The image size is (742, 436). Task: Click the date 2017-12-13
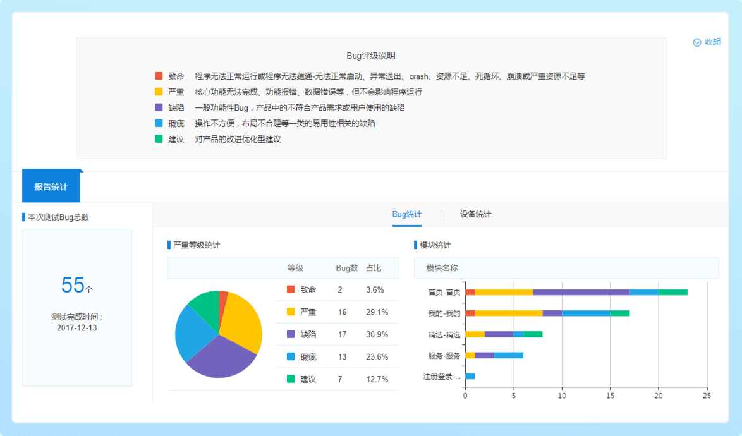[x=76, y=328]
